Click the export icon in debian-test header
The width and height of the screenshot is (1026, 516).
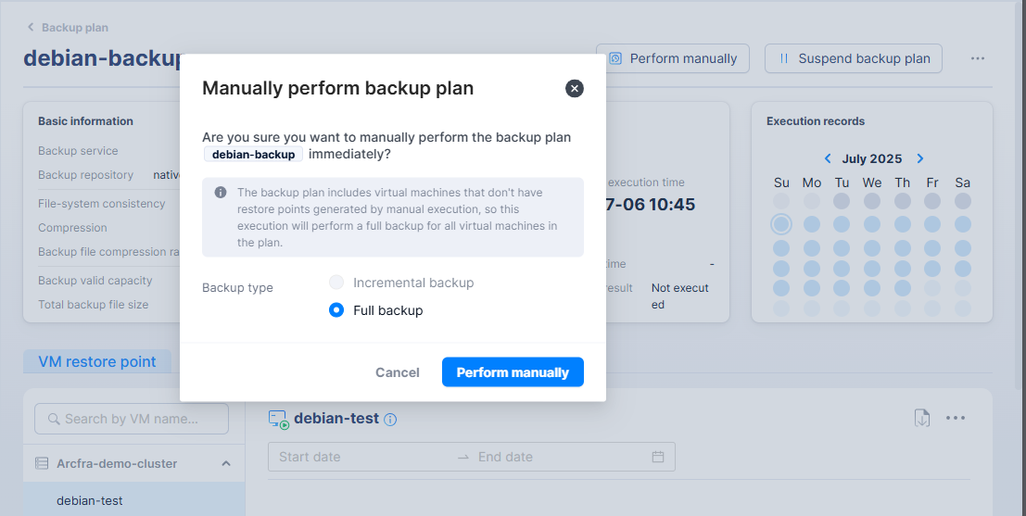tap(922, 418)
